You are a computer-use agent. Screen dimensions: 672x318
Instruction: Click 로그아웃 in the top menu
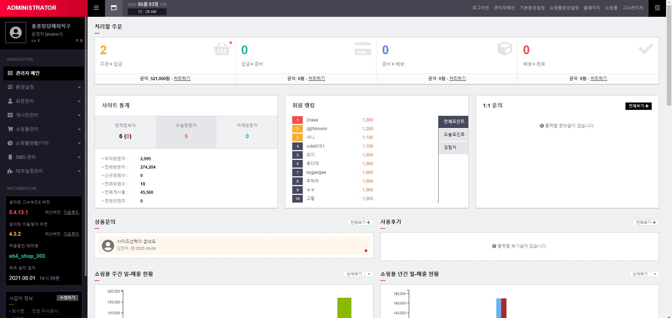481,8
